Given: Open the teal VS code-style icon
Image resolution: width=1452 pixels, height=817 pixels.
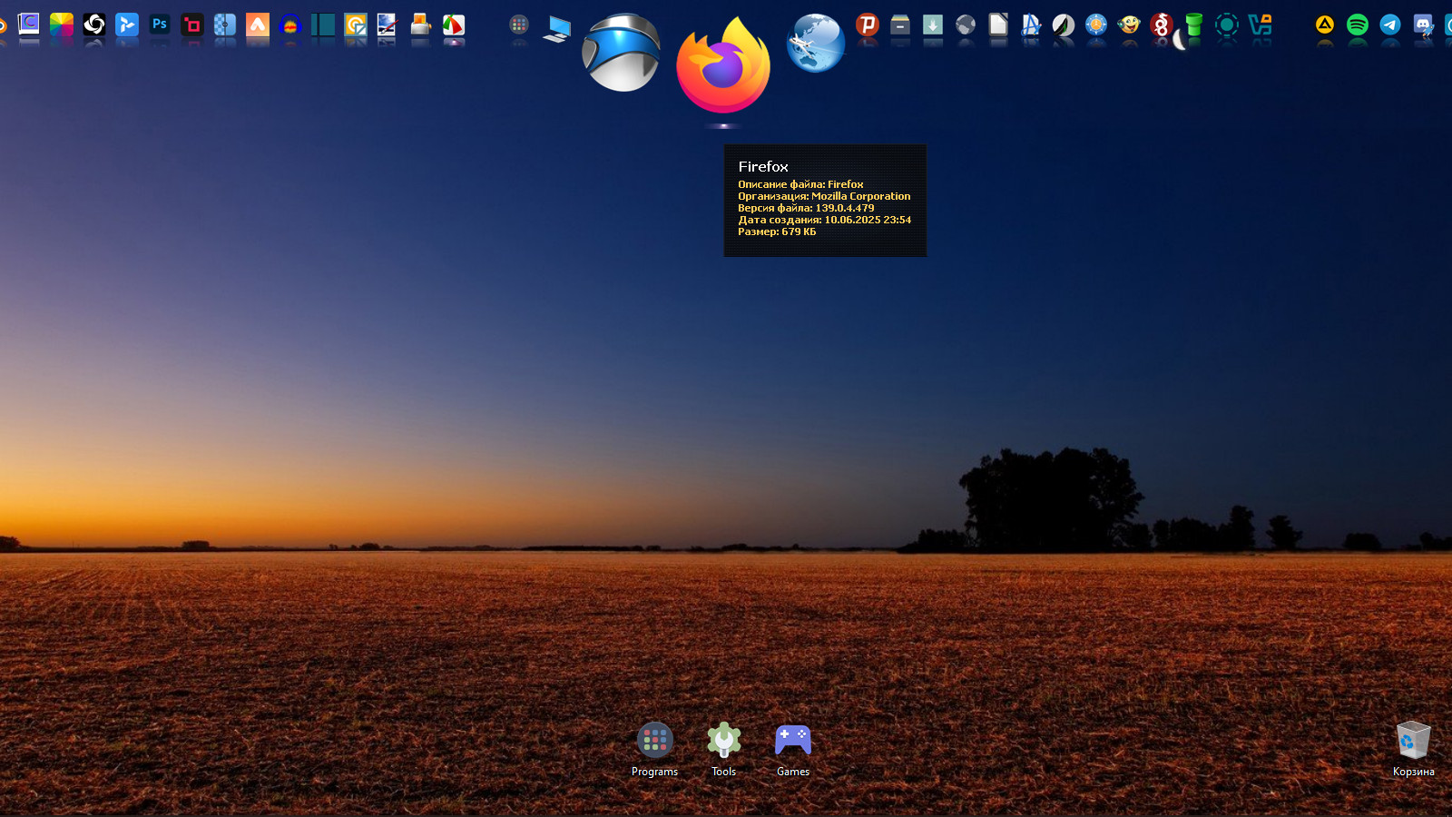Looking at the screenshot, I should point(1260,25).
